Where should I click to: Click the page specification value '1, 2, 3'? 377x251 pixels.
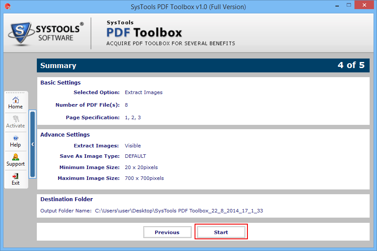(133, 118)
